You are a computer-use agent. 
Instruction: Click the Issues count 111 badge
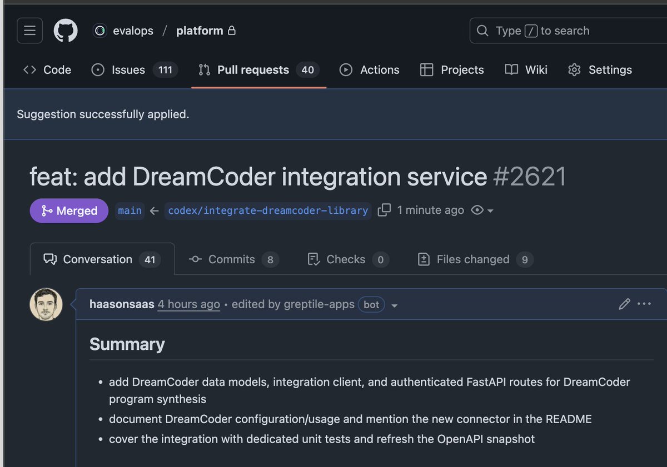coord(165,70)
